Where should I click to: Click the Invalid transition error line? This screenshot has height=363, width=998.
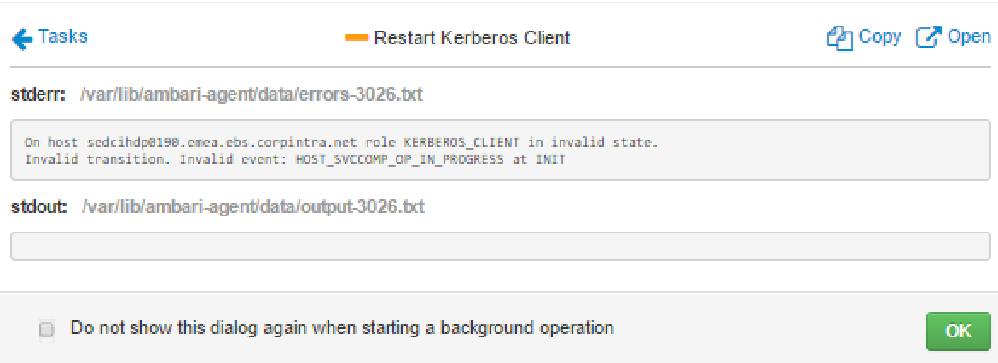[295, 159]
